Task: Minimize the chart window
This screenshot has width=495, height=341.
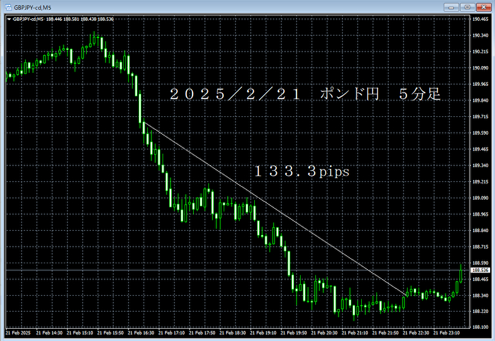Action: [451, 7]
